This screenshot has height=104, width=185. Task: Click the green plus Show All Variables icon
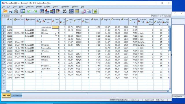(x=95, y=11)
